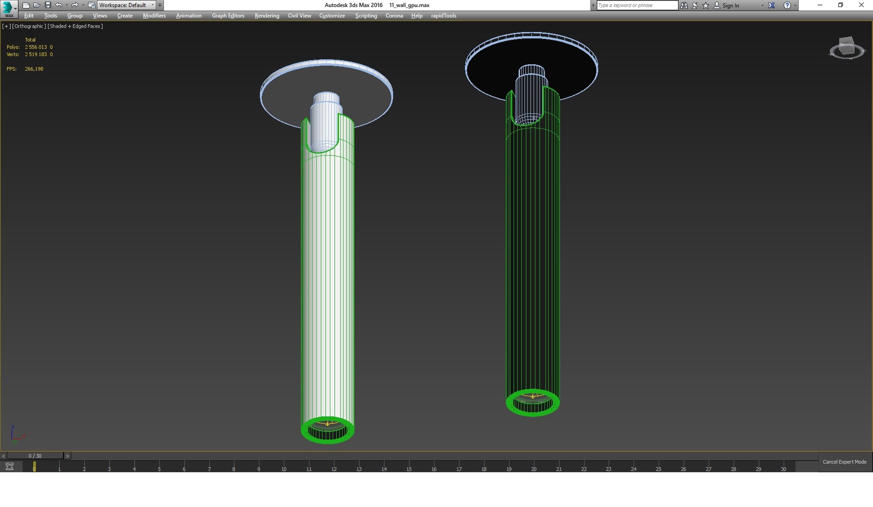Click the Undo arrow icon
Screen dimensions: 873x507
click(x=59, y=5)
